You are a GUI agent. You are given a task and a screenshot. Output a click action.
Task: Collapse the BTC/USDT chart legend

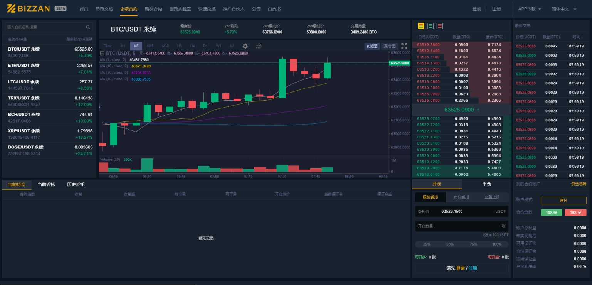click(102, 53)
